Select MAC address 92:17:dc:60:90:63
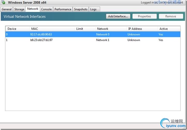Screen dimensions: 187x130 pyautogui.click(x=41, y=34)
